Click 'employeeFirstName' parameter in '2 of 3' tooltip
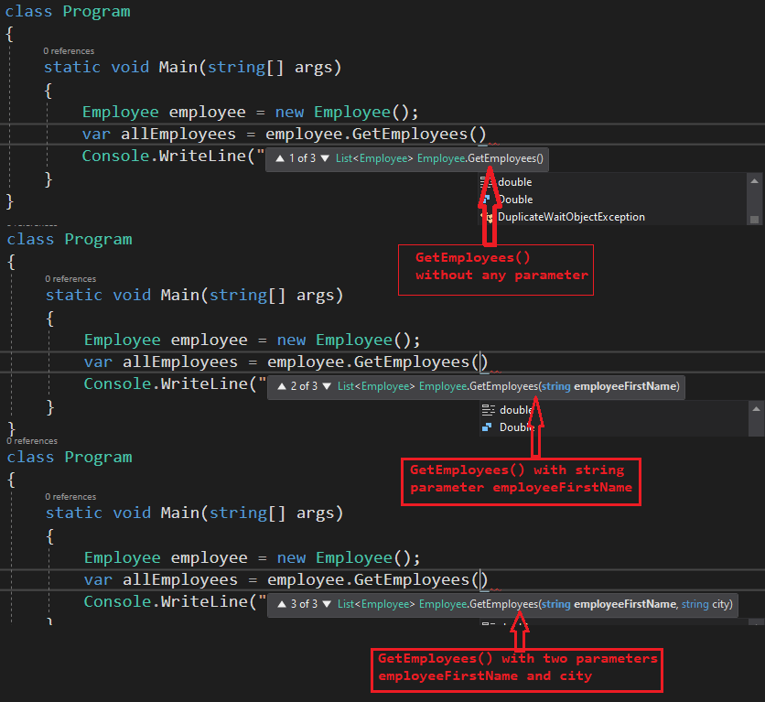765x702 pixels. 626,386
